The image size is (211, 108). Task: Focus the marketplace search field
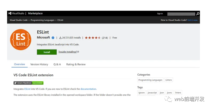(x=181, y=14)
